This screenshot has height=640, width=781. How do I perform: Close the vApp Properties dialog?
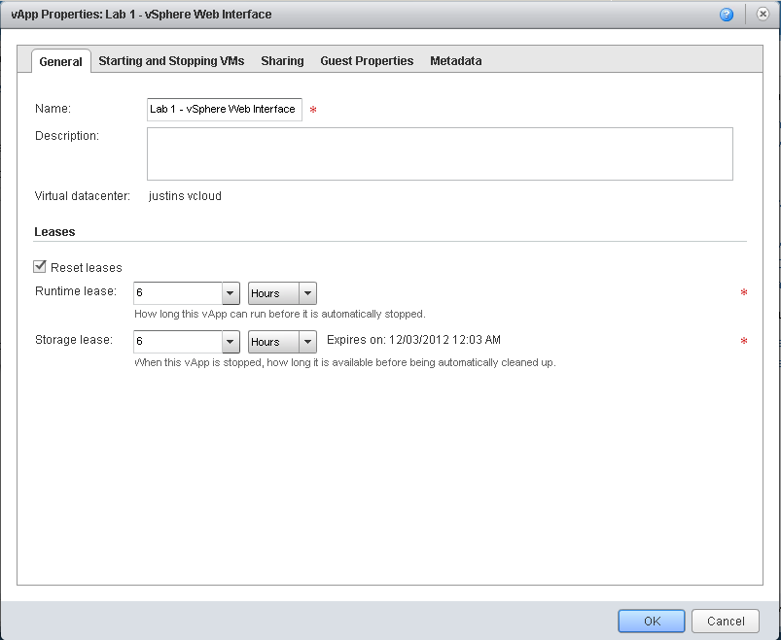[x=763, y=14]
